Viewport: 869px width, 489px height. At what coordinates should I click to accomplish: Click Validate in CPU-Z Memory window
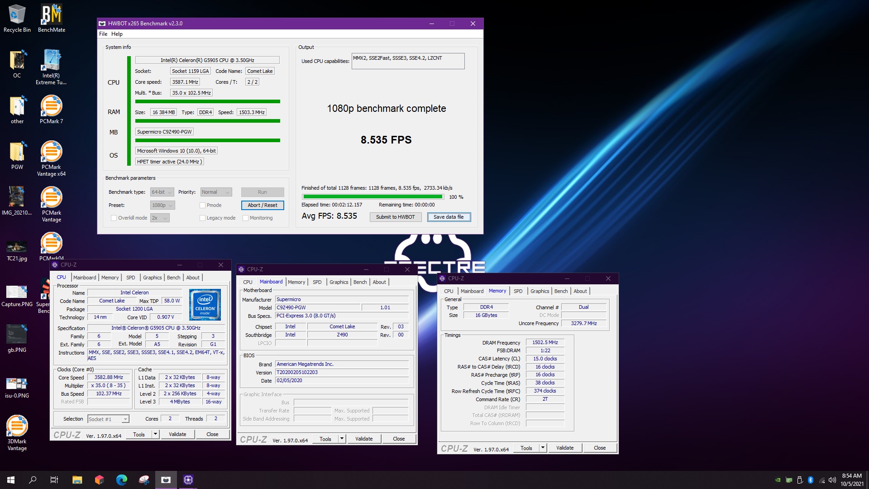[x=565, y=448]
